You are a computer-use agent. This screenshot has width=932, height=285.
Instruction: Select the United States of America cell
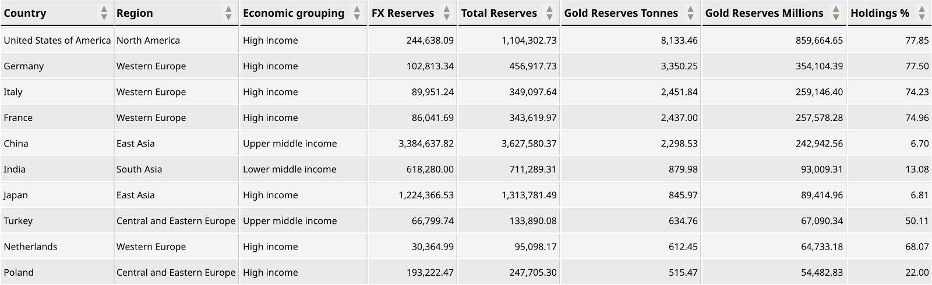point(57,40)
